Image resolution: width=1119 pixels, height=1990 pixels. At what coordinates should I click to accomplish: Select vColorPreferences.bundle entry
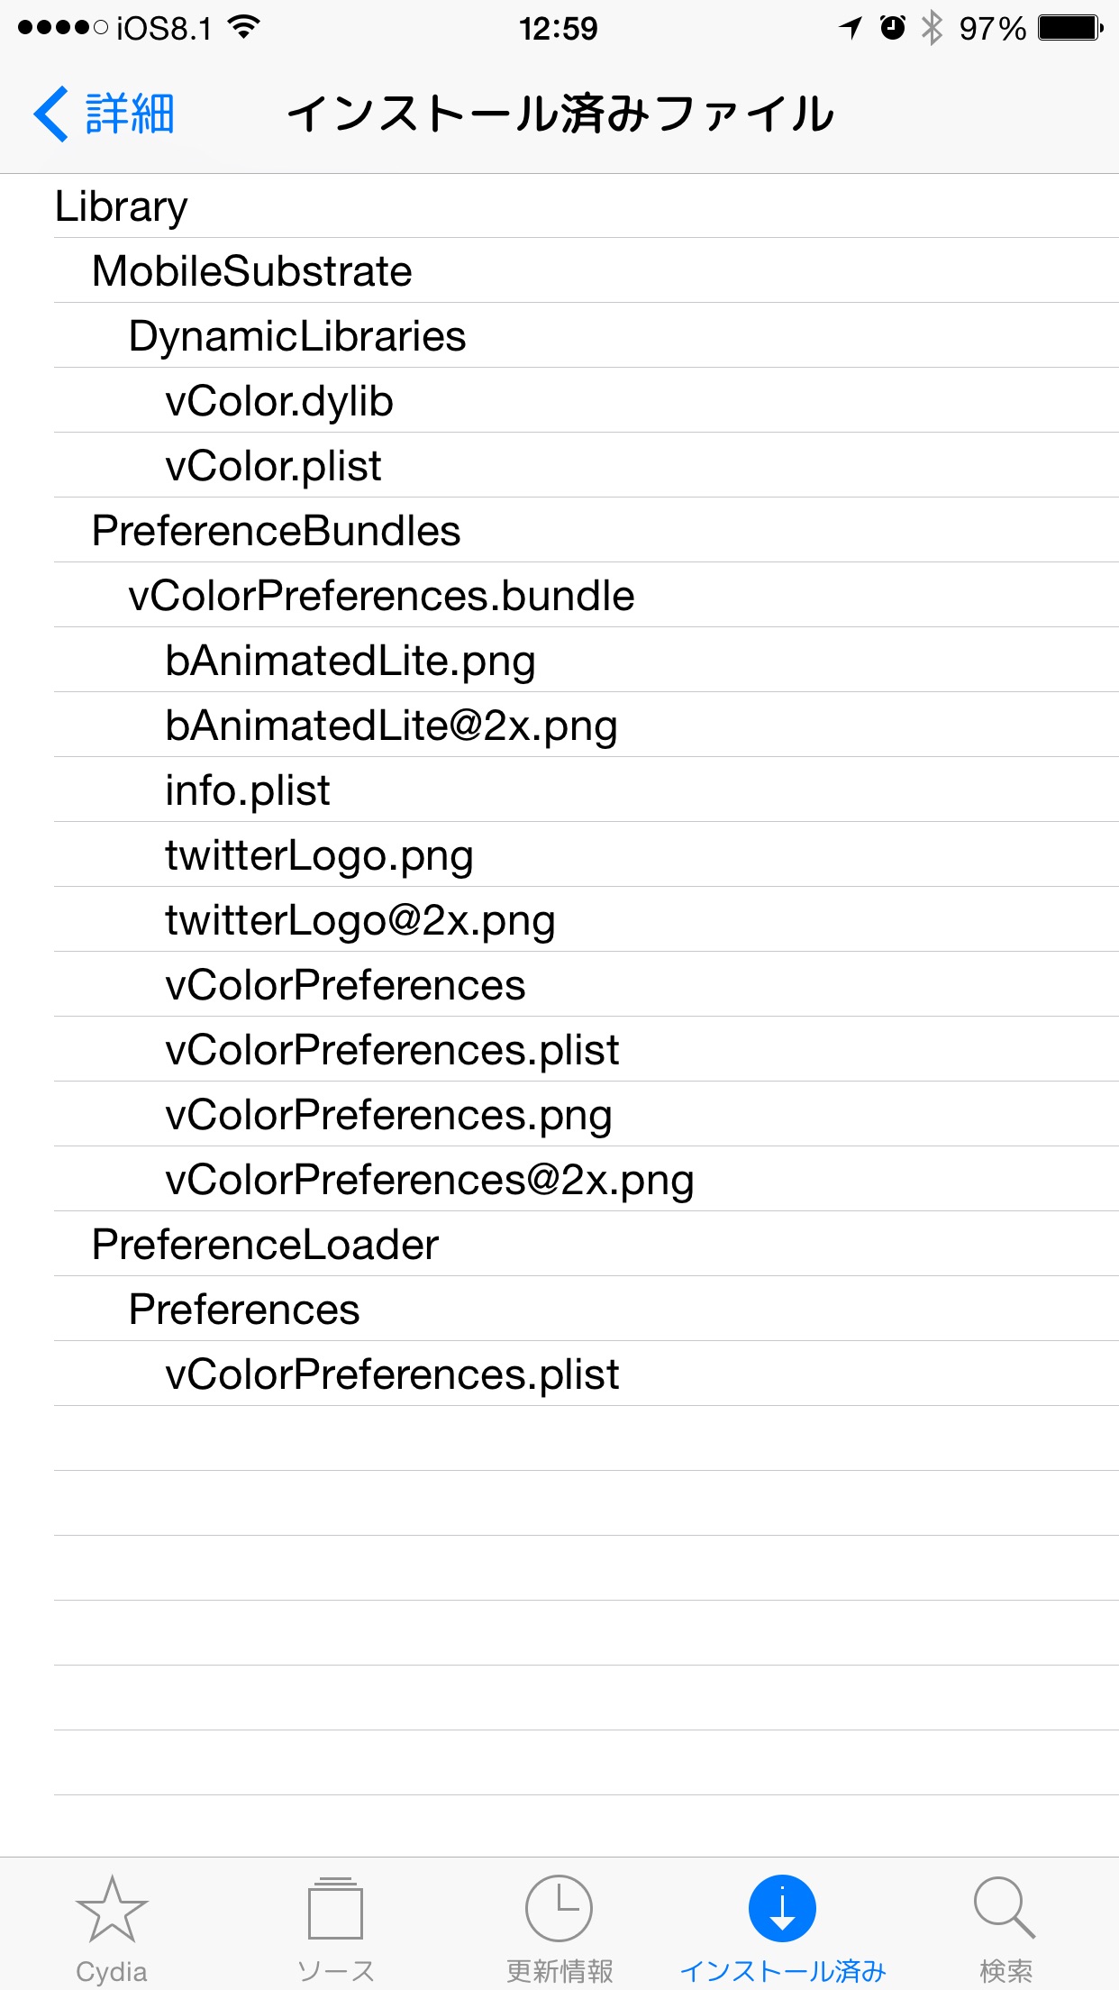click(x=587, y=596)
